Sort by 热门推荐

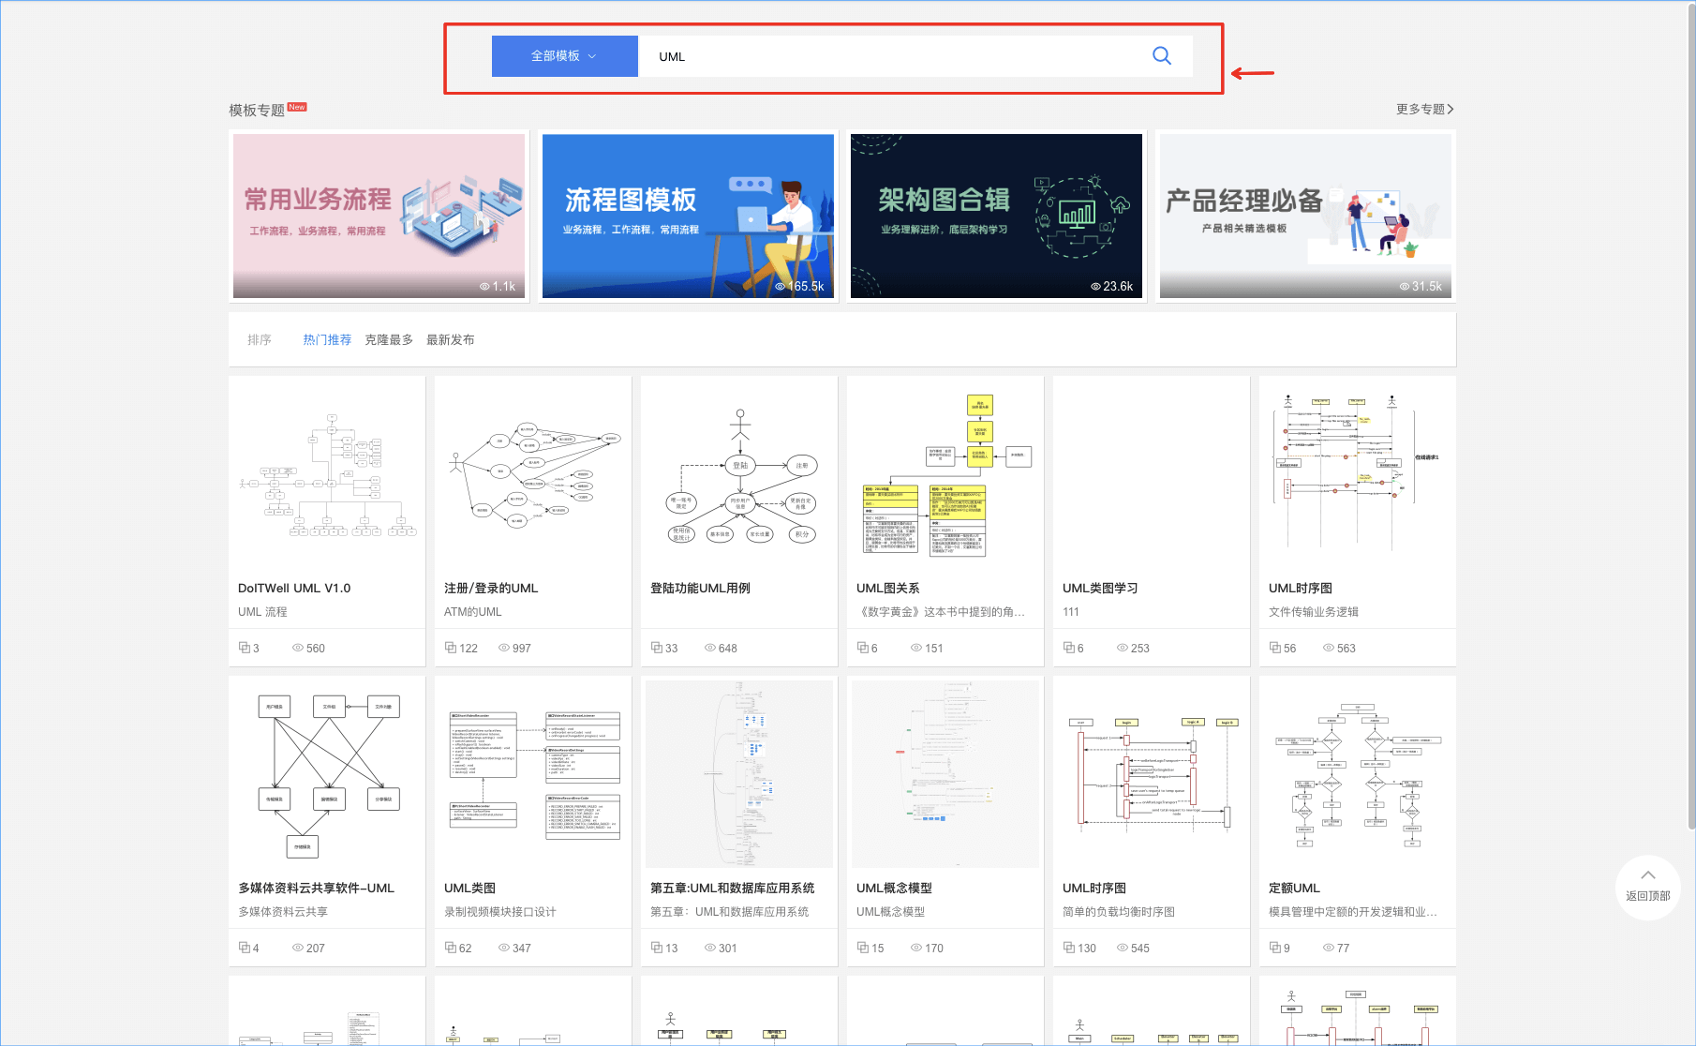tap(327, 340)
